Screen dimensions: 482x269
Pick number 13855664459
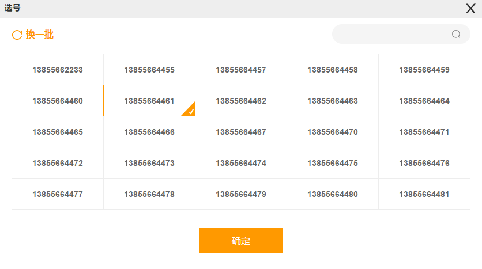tap(424, 70)
